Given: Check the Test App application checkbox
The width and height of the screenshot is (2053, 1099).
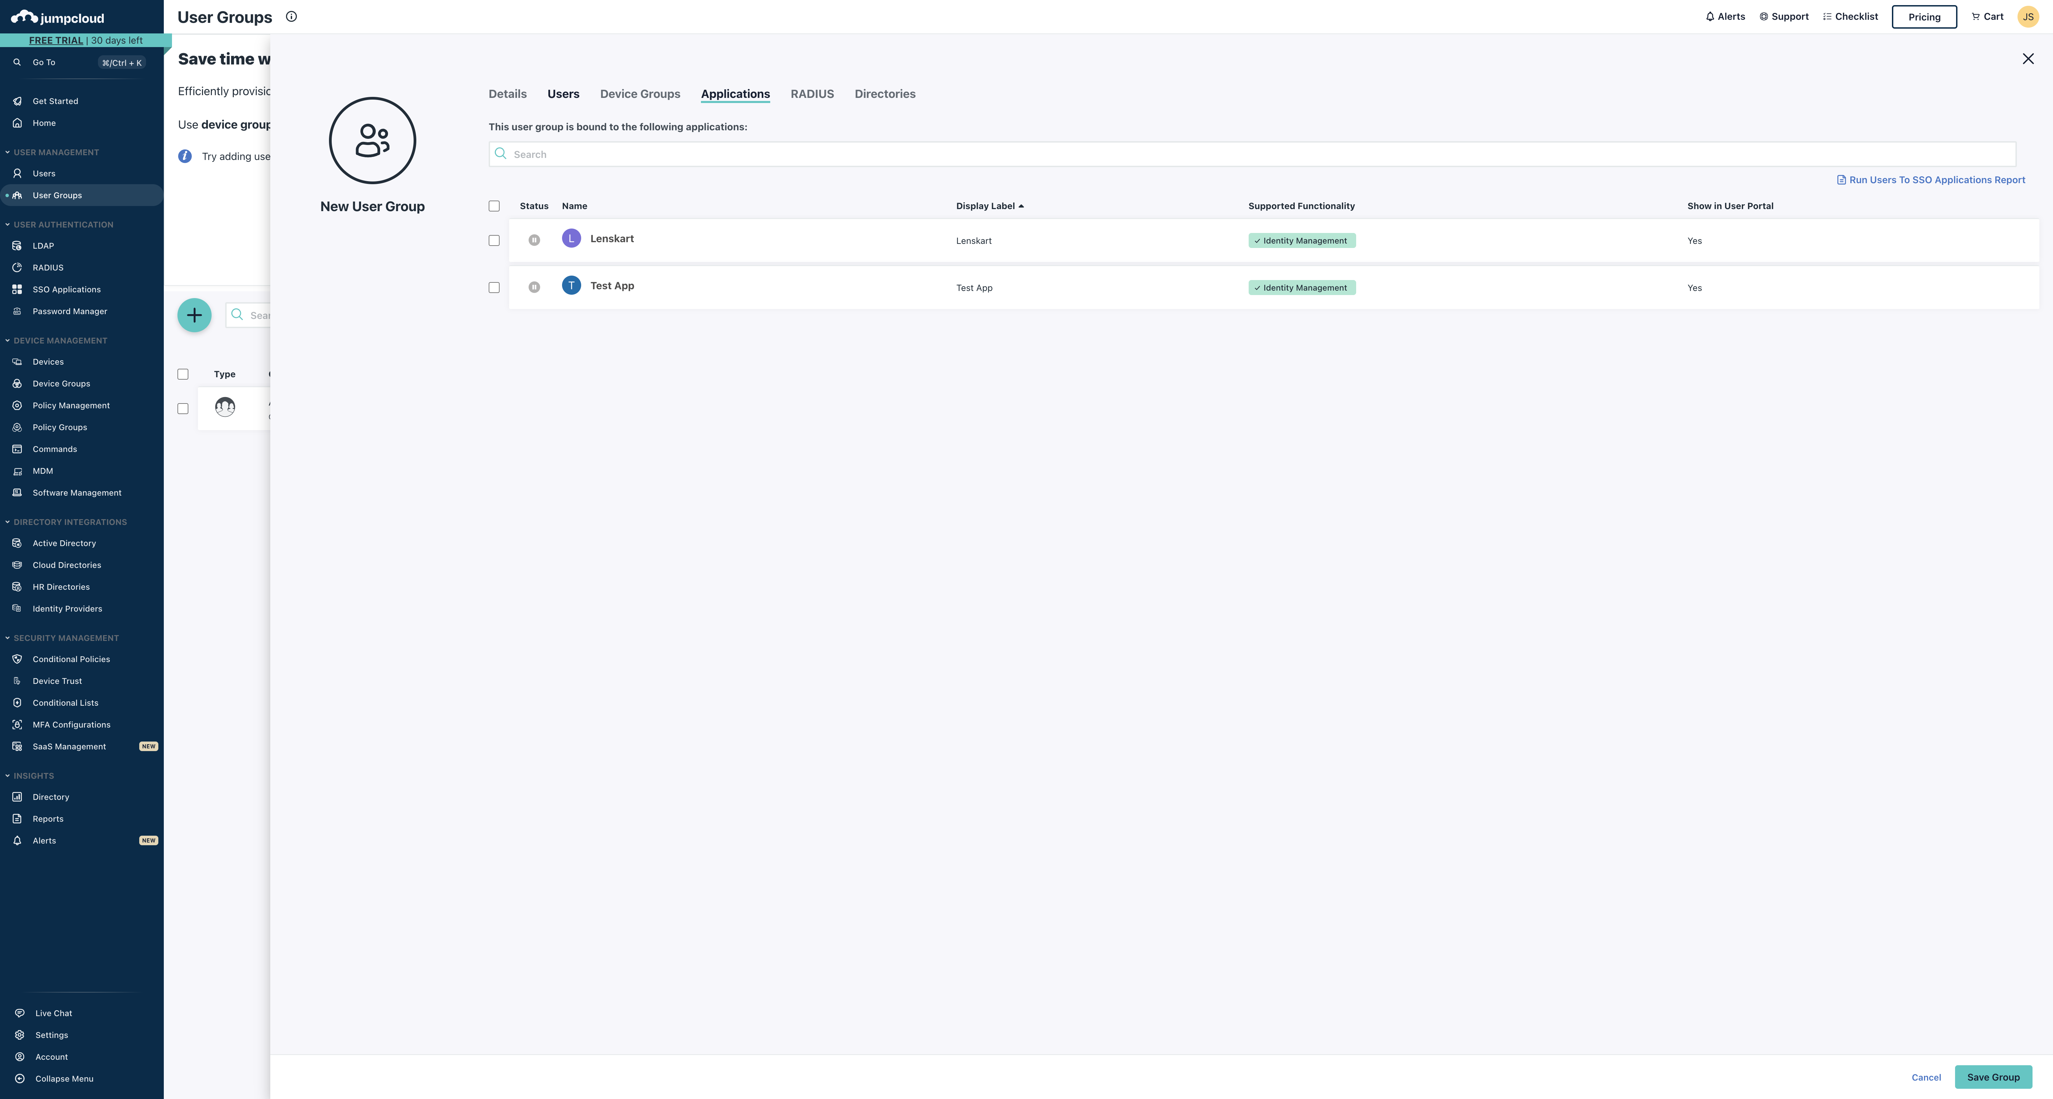Looking at the screenshot, I should (x=494, y=288).
